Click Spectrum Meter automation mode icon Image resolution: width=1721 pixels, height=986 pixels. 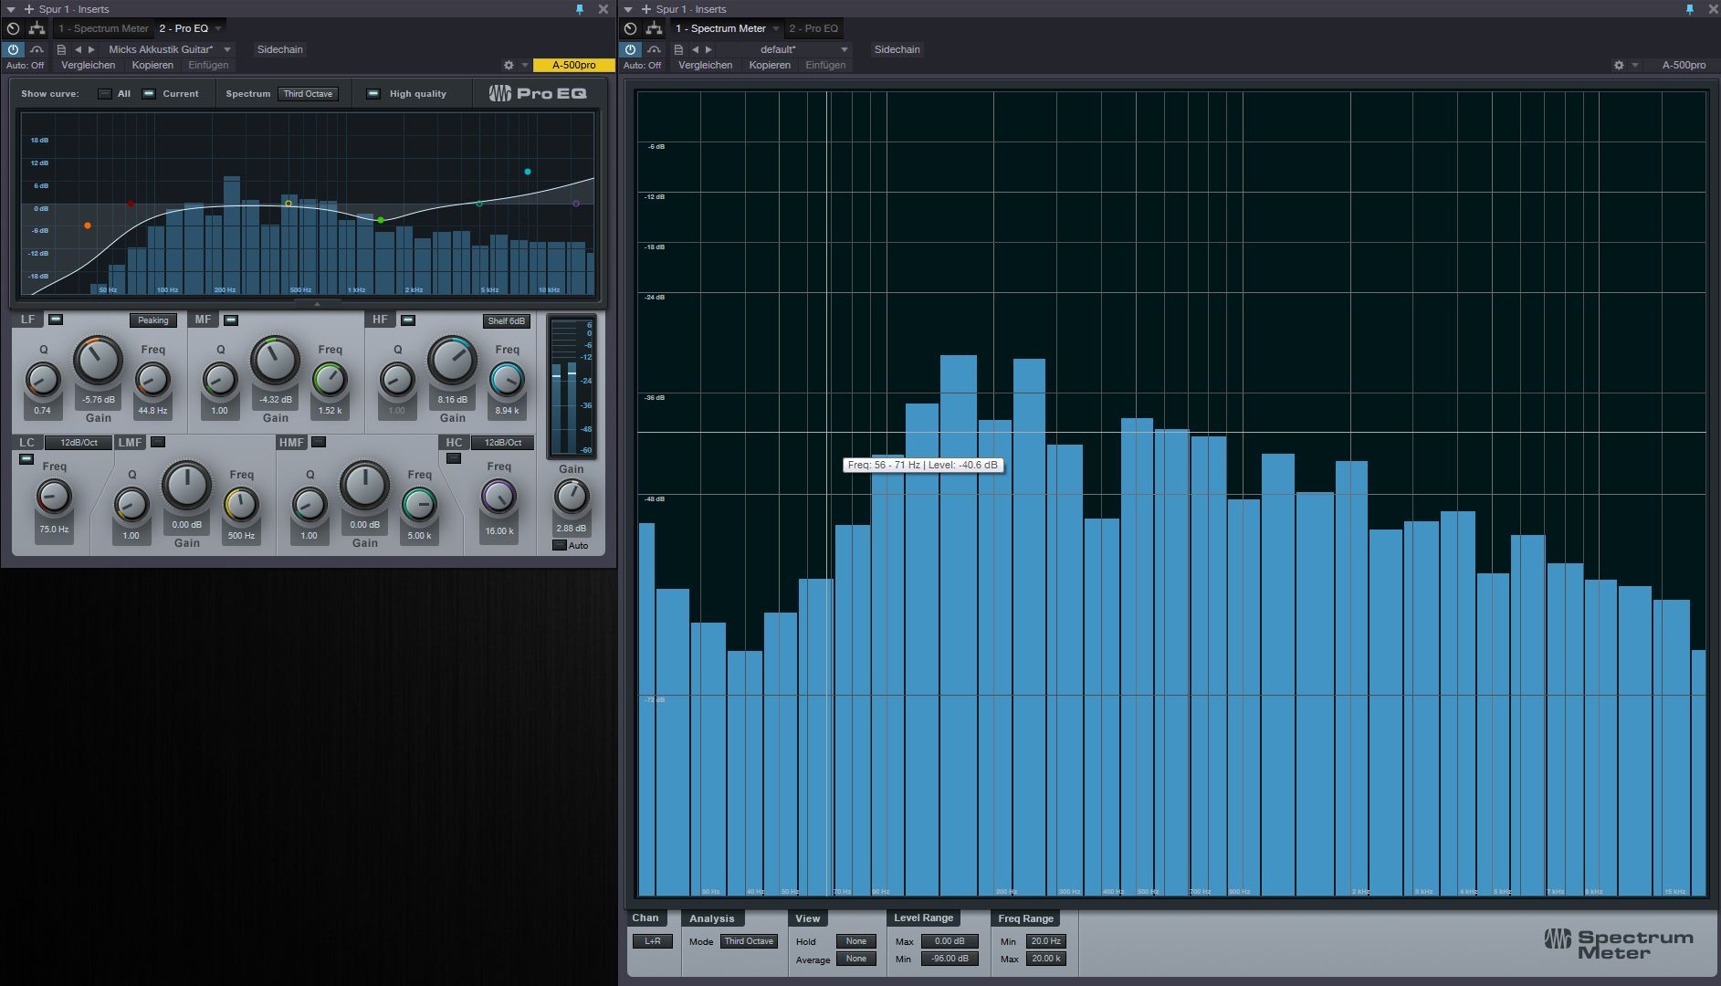654,49
